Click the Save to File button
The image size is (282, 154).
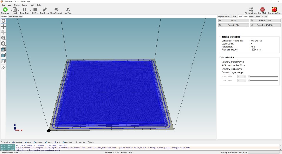[x=233, y=25]
